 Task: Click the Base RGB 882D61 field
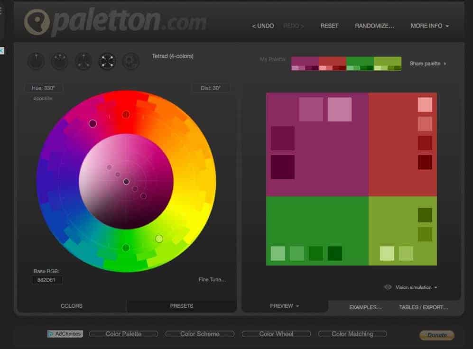click(46, 280)
